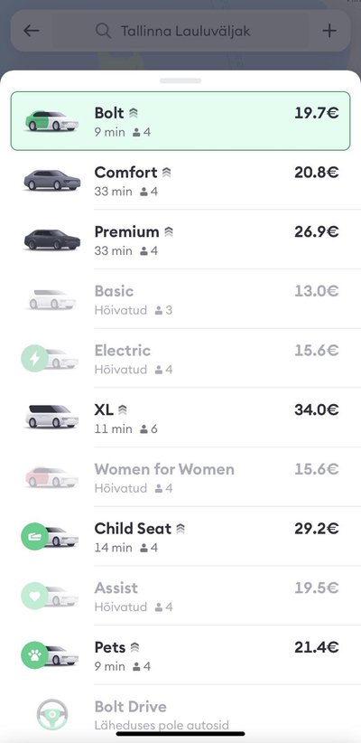
Task: Tap the XL van icon
Action: pyautogui.click(x=51, y=417)
